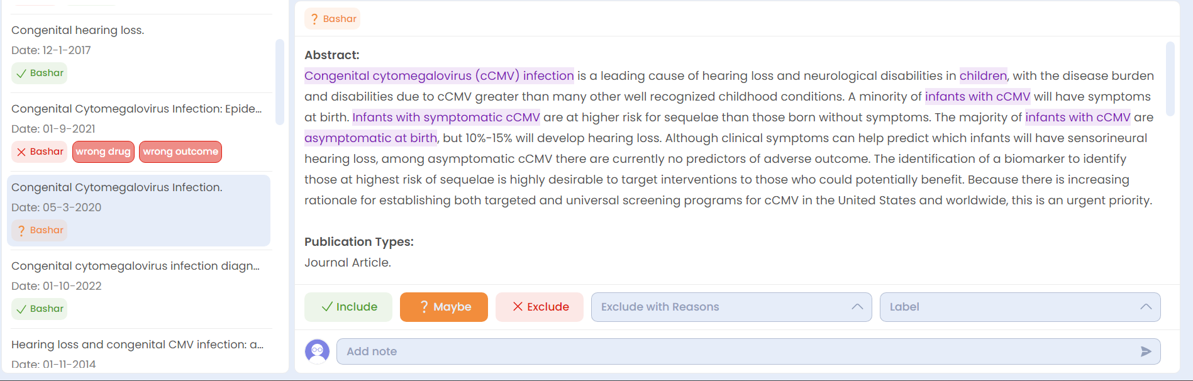
Task: Click the user avatar beside the note field
Action: pos(317,351)
